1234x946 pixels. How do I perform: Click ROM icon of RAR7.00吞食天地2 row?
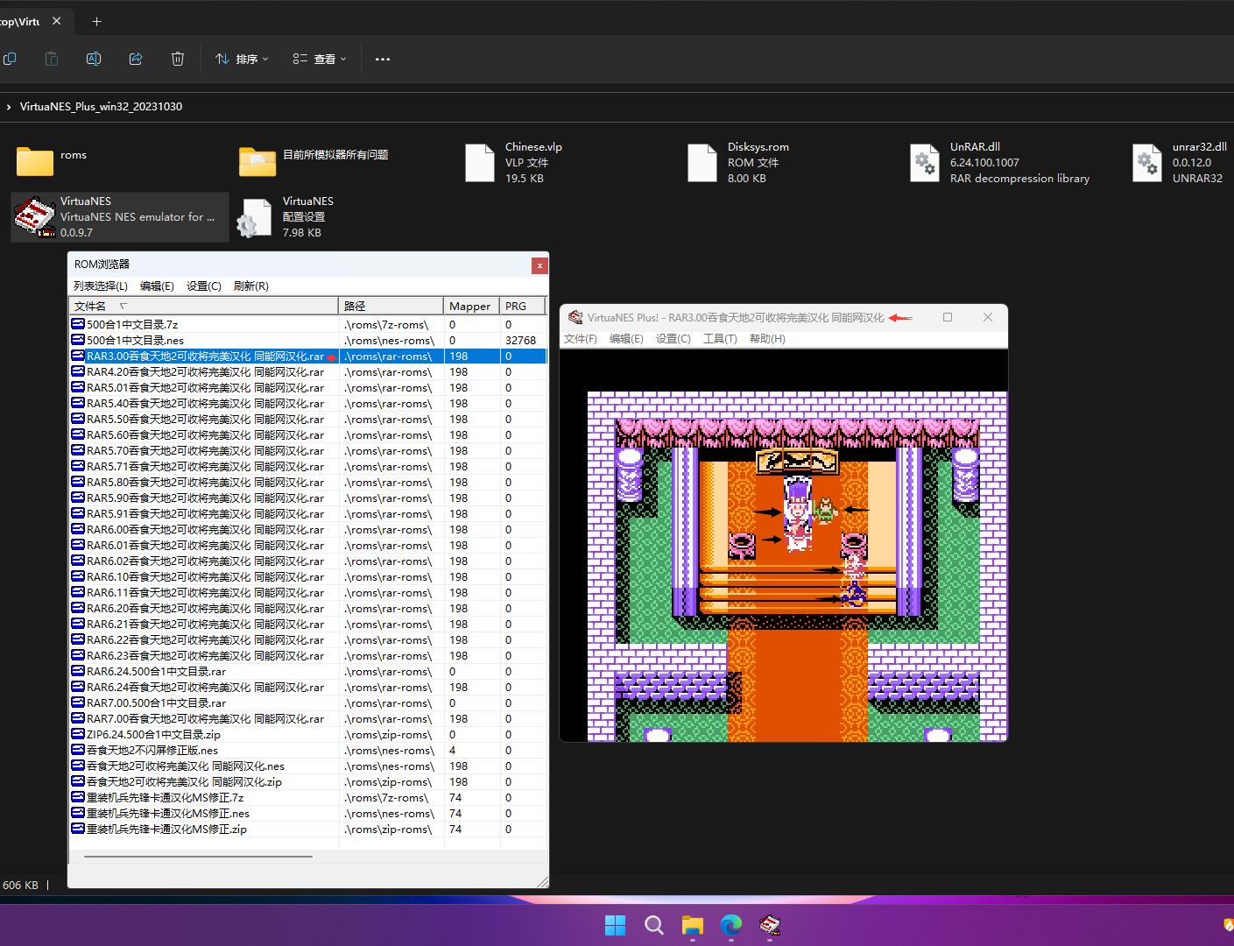pyautogui.click(x=78, y=718)
